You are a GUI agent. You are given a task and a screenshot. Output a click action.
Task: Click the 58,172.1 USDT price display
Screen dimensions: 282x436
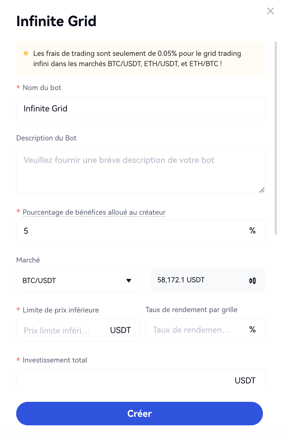tap(181, 280)
